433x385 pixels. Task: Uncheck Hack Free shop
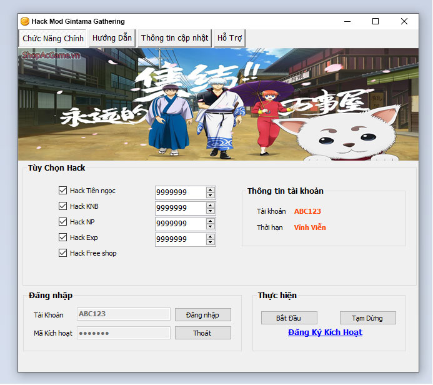(62, 253)
